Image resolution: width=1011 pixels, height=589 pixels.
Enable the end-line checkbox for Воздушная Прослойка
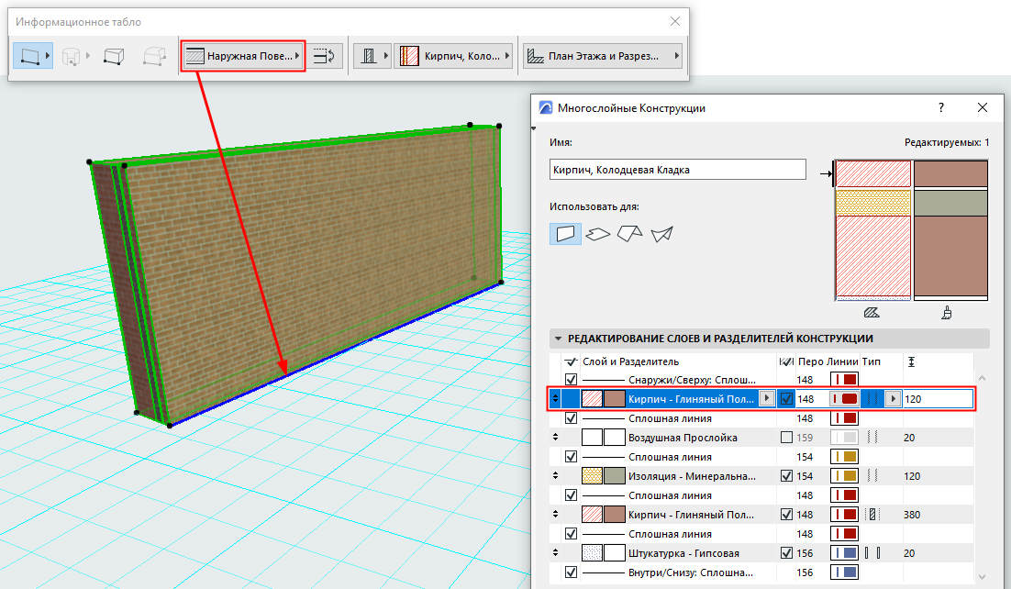point(786,438)
